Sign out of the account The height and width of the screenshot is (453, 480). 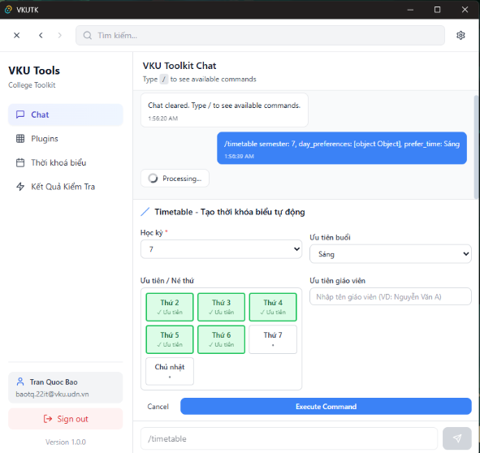tap(66, 419)
